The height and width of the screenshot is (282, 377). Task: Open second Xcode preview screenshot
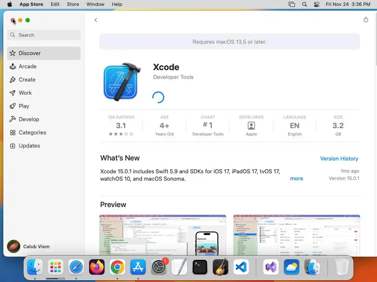click(296, 235)
